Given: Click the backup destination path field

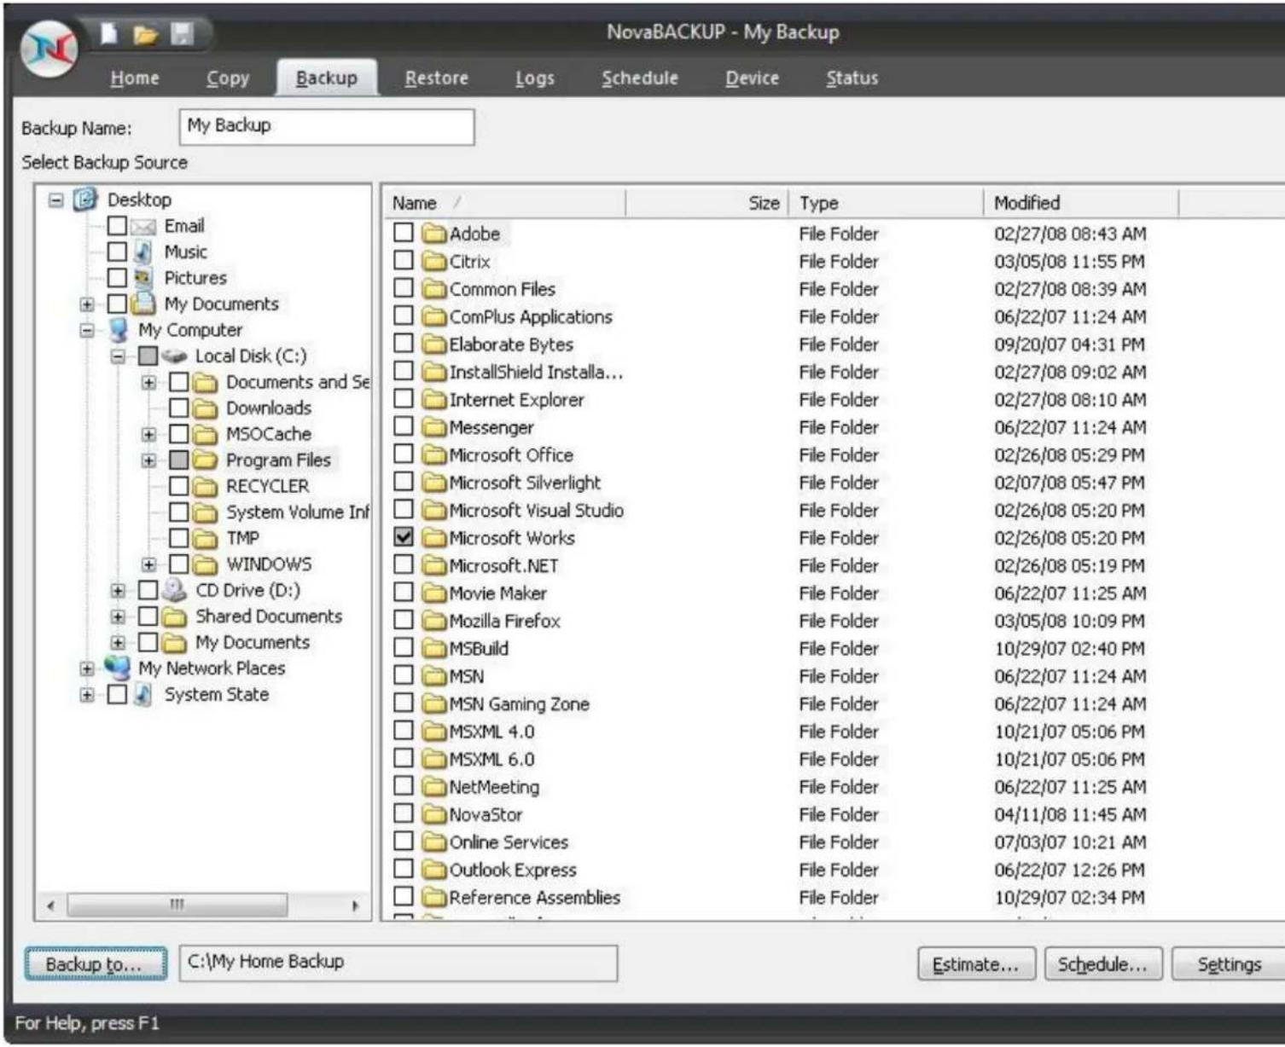Looking at the screenshot, I should coord(398,963).
